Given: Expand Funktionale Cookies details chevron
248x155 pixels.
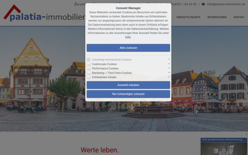Looking at the screenshot, I should [x=169, y=64].
